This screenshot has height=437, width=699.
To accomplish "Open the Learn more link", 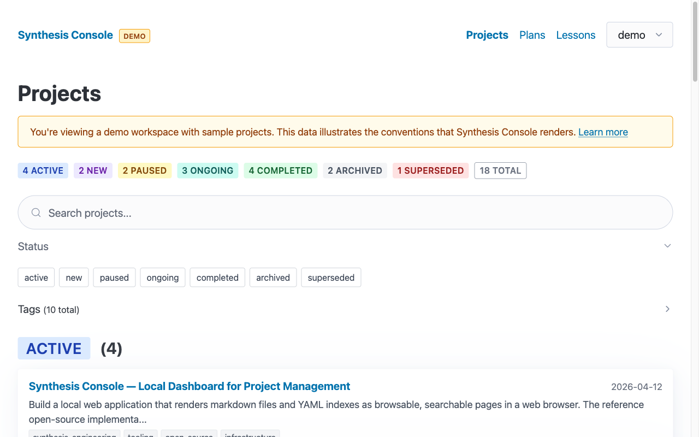I will coord(603,132).
